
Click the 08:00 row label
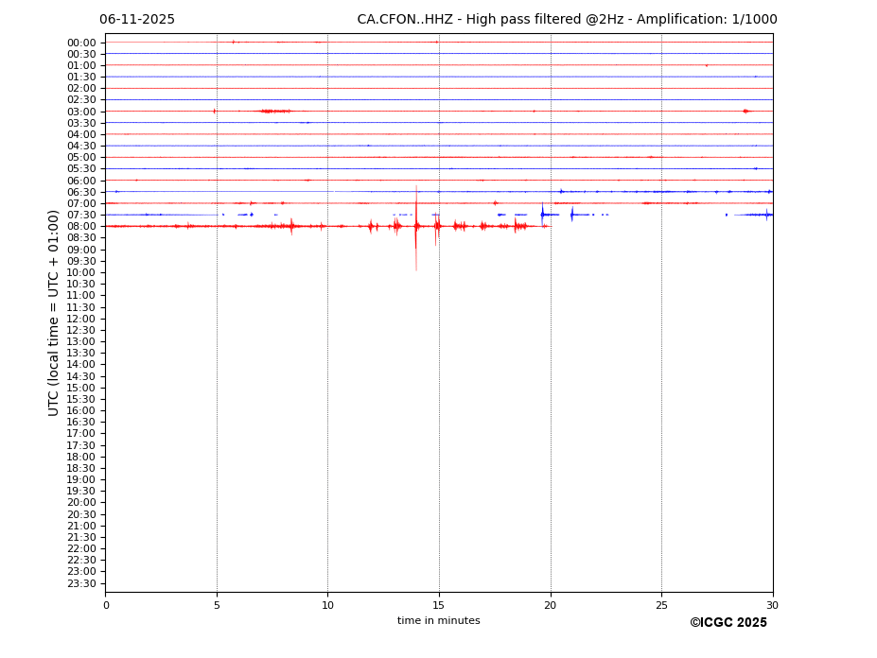pos(81,227)
